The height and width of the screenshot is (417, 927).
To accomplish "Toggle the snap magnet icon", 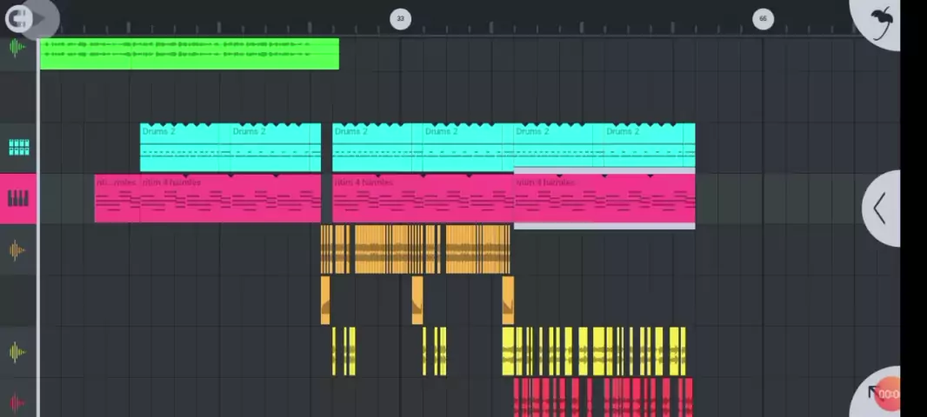I will coord(19,17).
